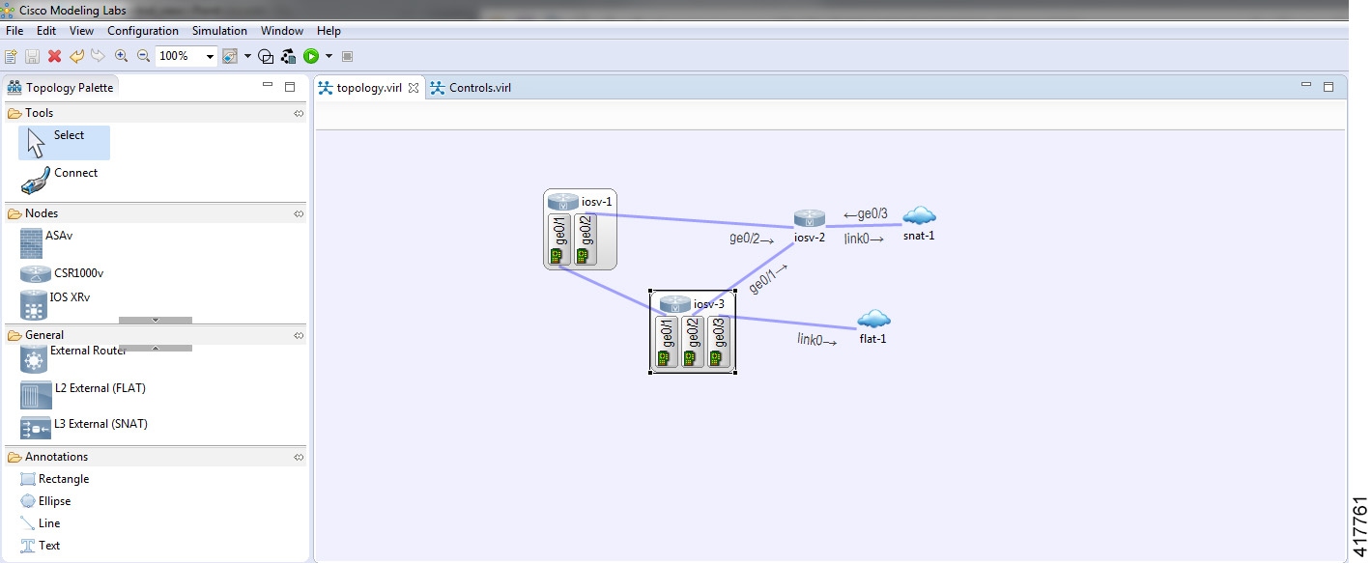Pick the L2 External (FLAT) item
This screenshot has height=563, width=1372.
coord(83,393)
